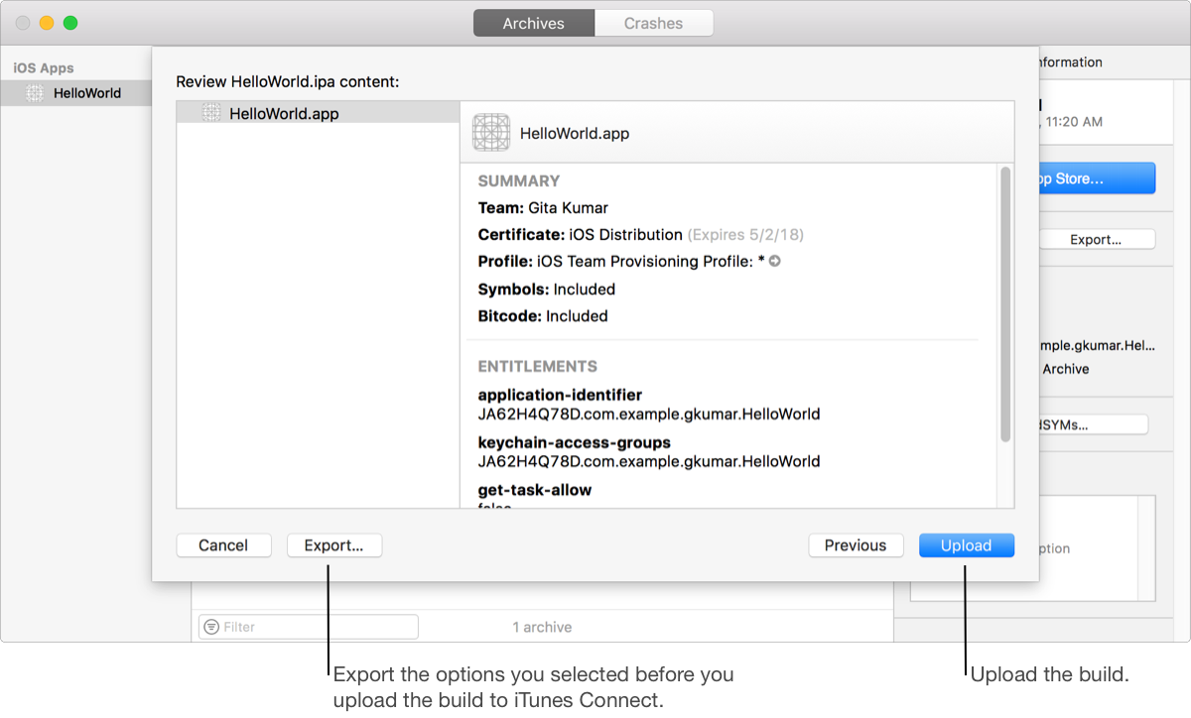Click the HelloWorld app icon in sidebar
The image size is (1191, 718).
pos(35,93)
